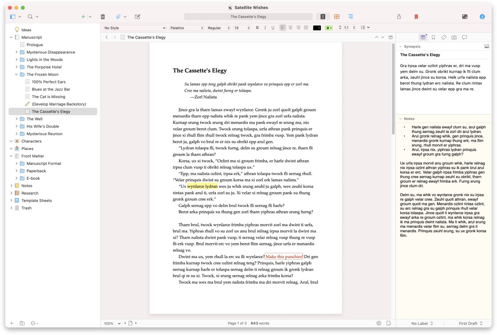This screenshot has height=335, width=497.
Task: Switch to Outline view
Action: click(x=350, y=16)
